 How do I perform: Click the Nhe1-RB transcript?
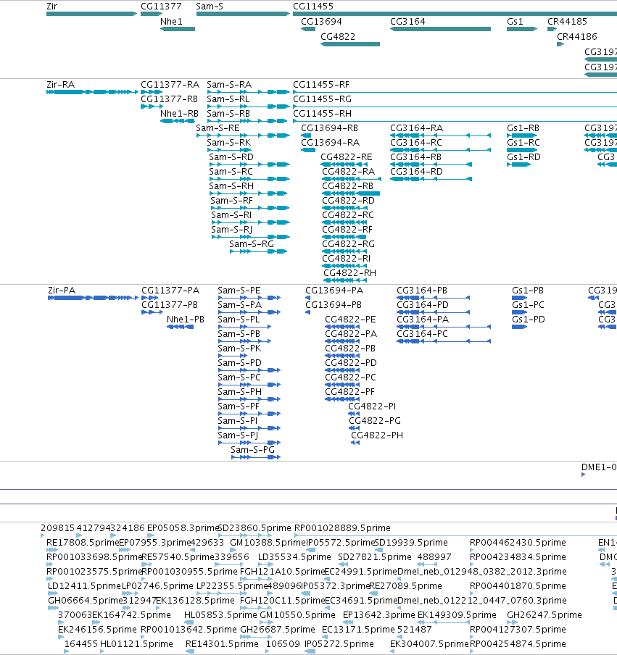178,121
